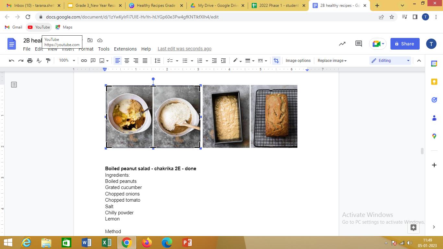
Task: Open Google Tasks in the side panel
Action: 434,100
